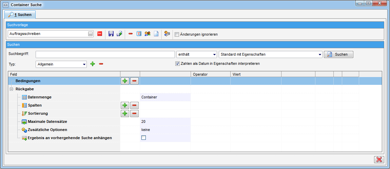Click the save-as icon with green arrow
Screen dimensions: 390x169
coord(119,34)
